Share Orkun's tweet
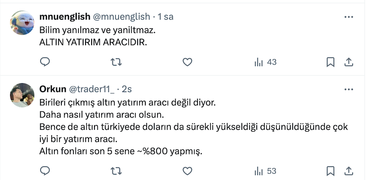This screenshot has width=369, height=180. point(349,171)
